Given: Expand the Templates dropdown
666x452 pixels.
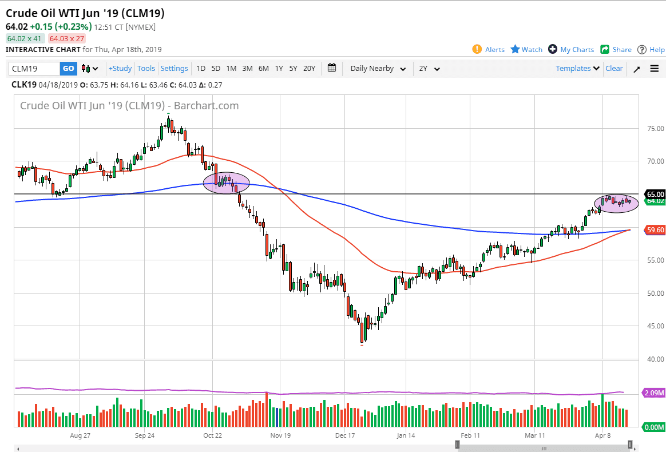Looking at the screenshot, I should [x=577, y=68].
